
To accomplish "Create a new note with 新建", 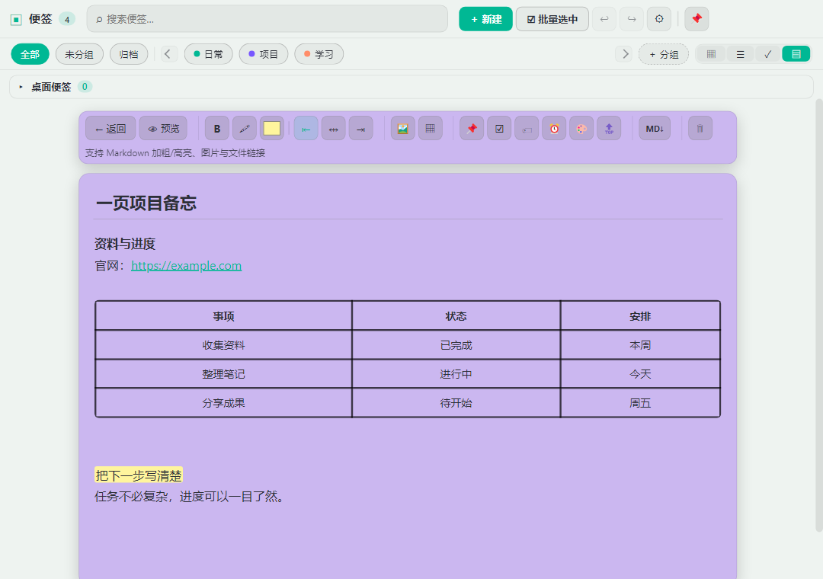I will (x=485, y=19).
